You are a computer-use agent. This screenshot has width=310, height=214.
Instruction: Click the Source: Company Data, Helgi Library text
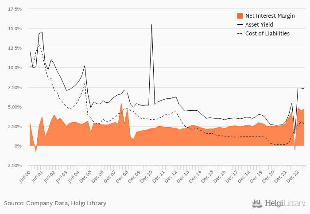[55, 203]
